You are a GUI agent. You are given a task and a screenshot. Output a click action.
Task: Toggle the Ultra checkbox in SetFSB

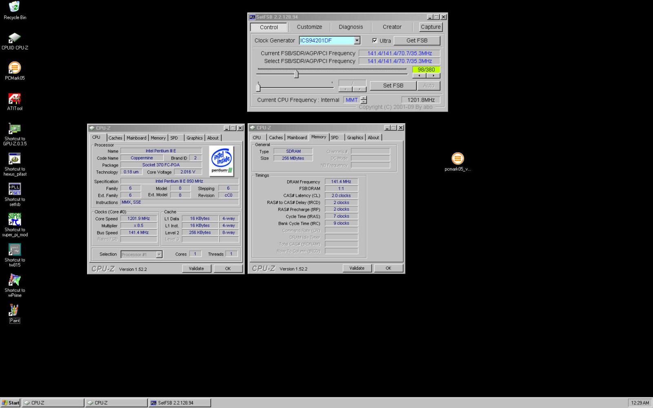pyautogui.click(x=375, y=40)
